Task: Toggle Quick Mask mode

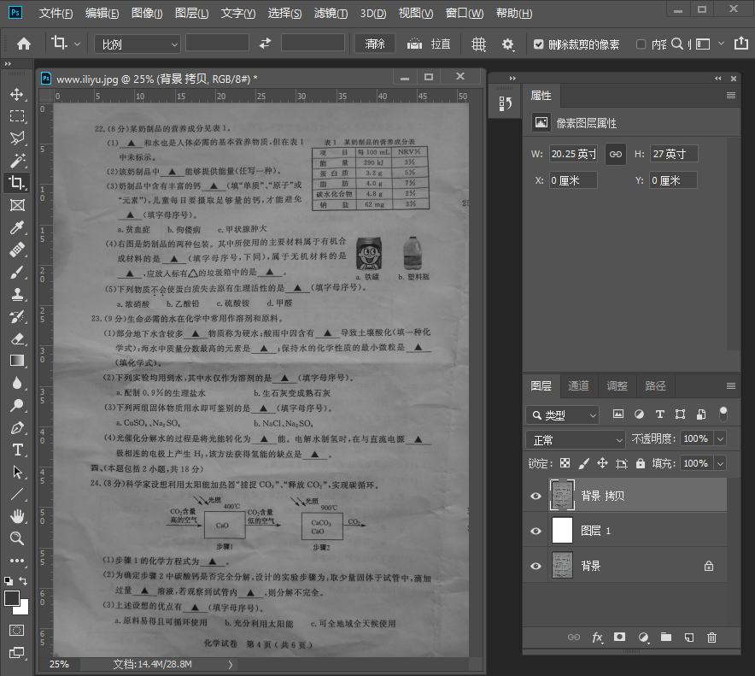Action: coord(17,630)
